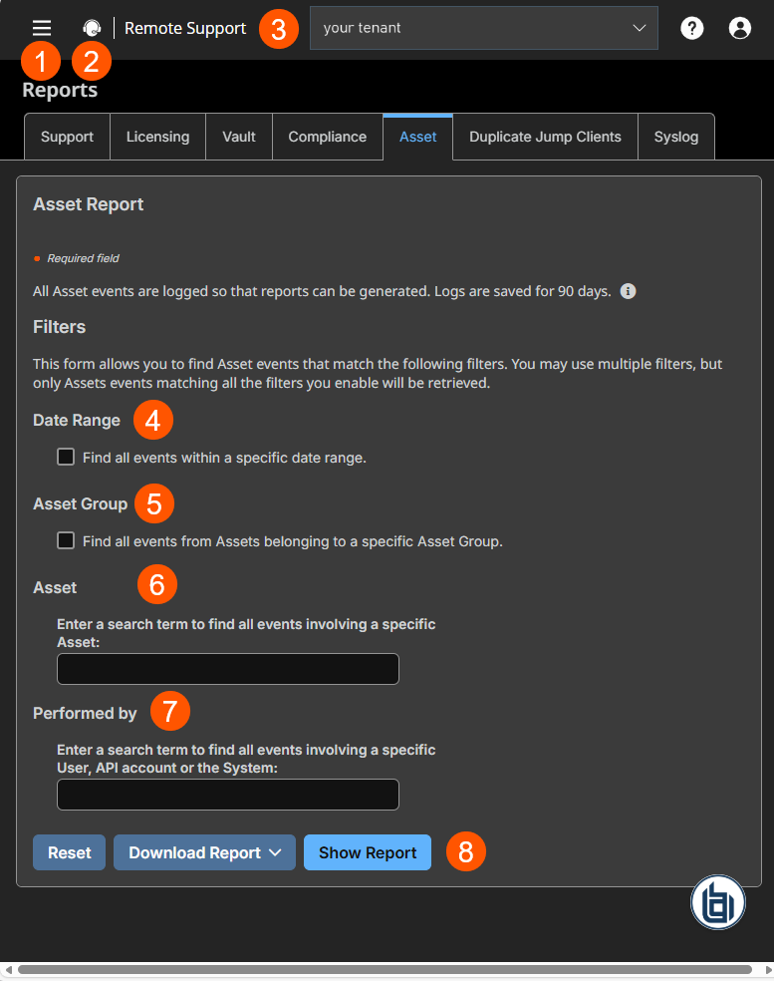774x981 pixels.
Task: Click the Remote Support headset icon
Action: 92,28
